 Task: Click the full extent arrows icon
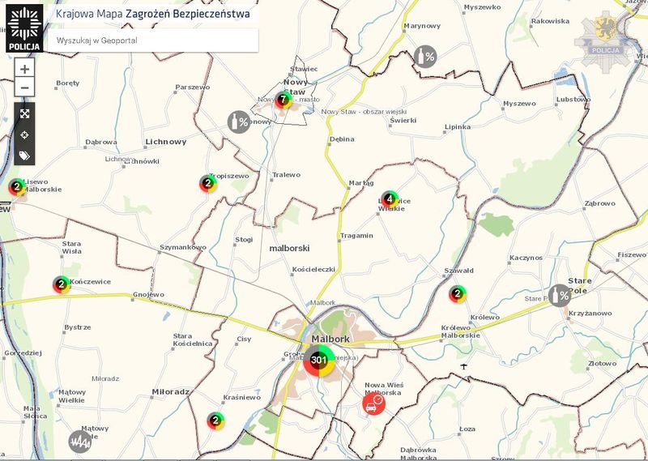24,113
